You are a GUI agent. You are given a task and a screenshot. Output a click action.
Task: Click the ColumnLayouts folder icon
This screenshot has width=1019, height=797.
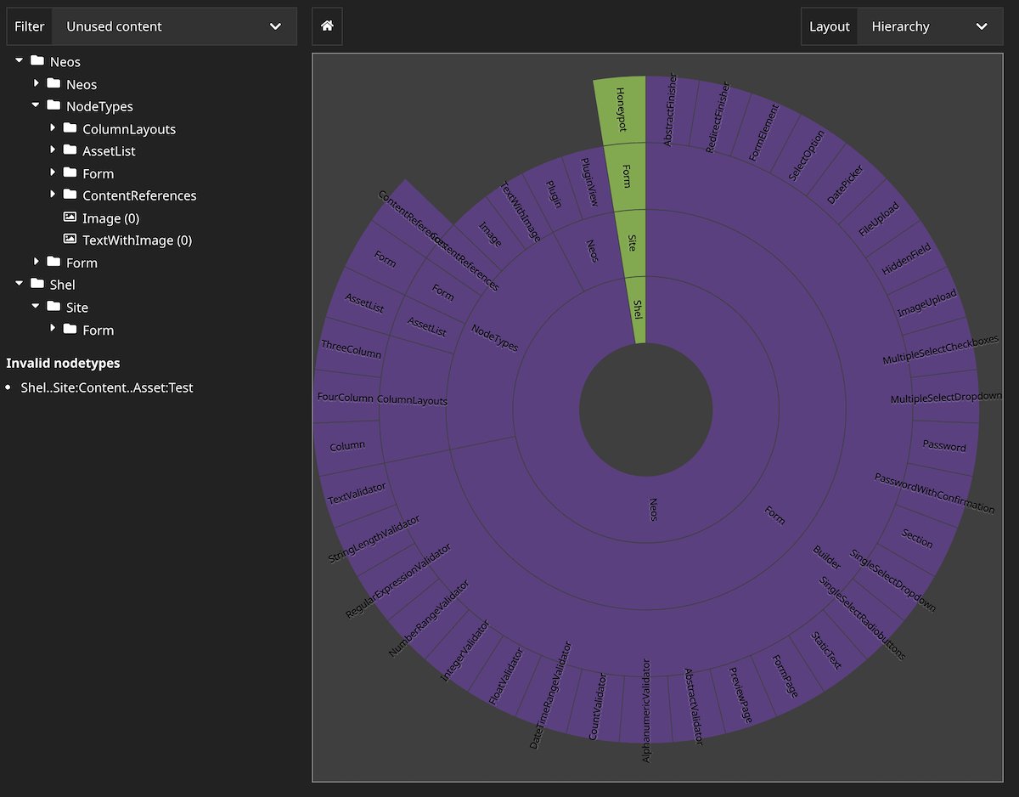click(x=70, y=128)
